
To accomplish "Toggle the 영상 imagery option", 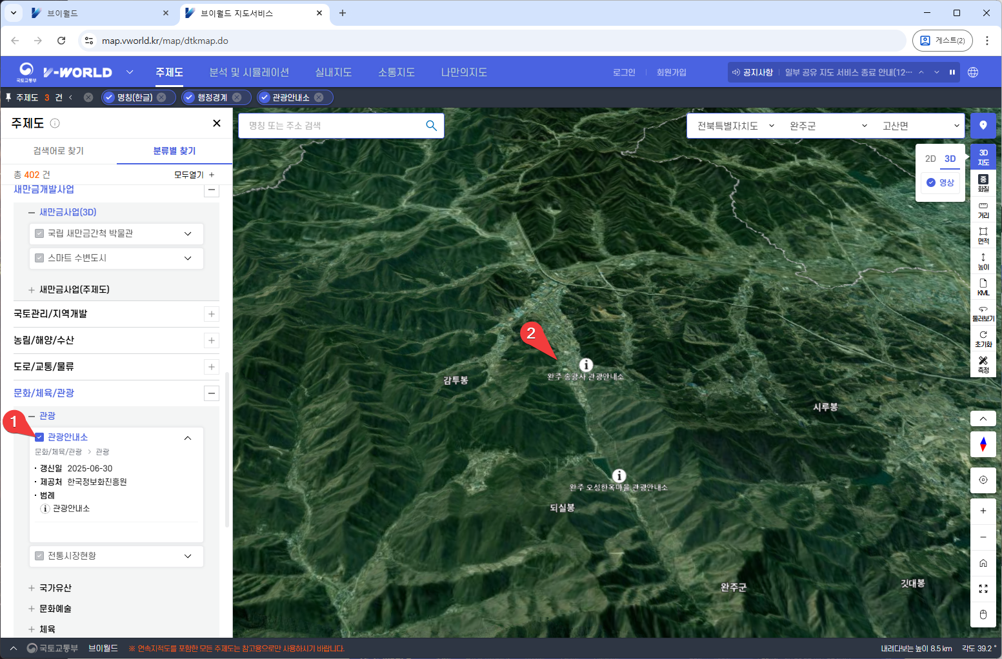I will [940, 182].
